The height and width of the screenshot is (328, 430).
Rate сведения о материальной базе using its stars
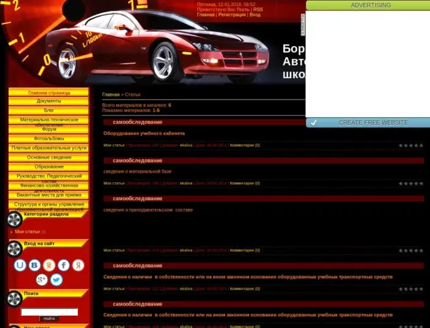pos(411,184)
